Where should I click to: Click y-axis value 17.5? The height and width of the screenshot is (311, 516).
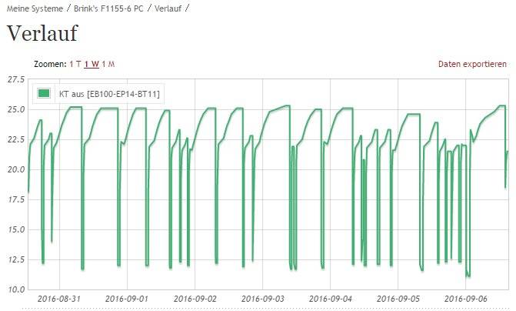[16, 199]
